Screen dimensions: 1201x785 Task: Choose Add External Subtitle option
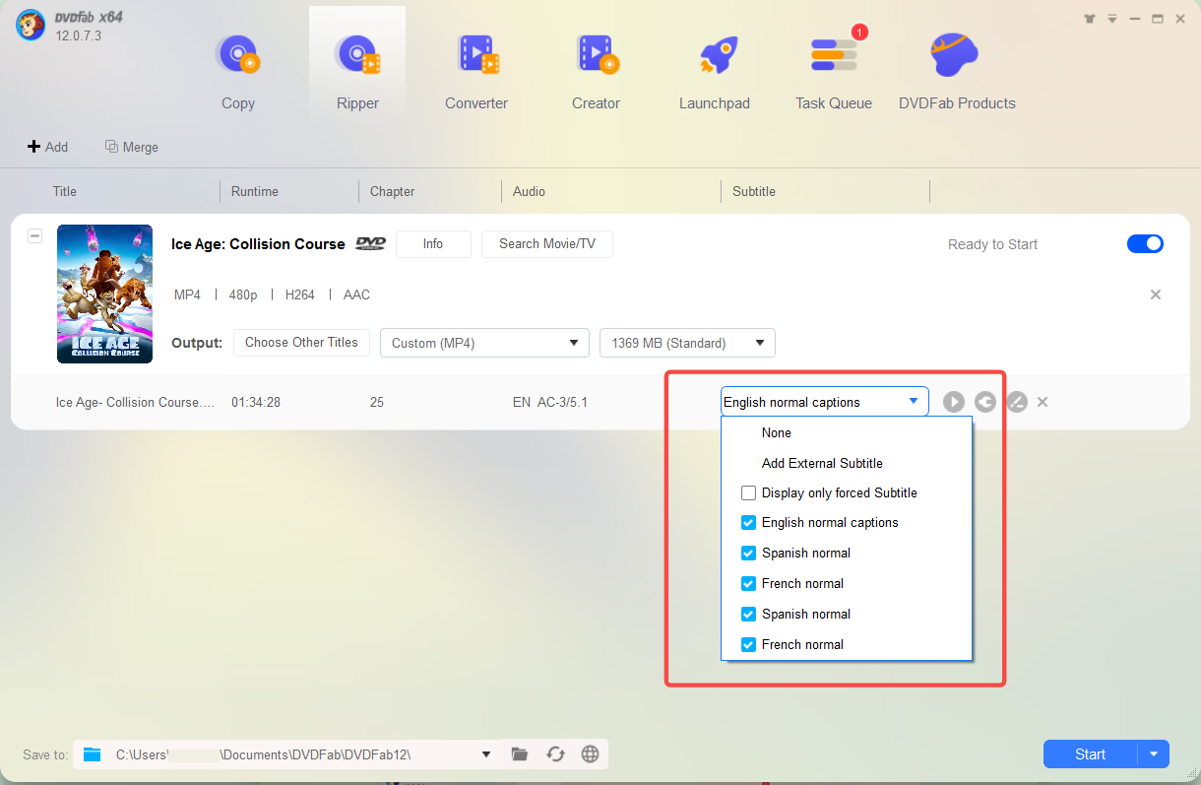(822, 463)
